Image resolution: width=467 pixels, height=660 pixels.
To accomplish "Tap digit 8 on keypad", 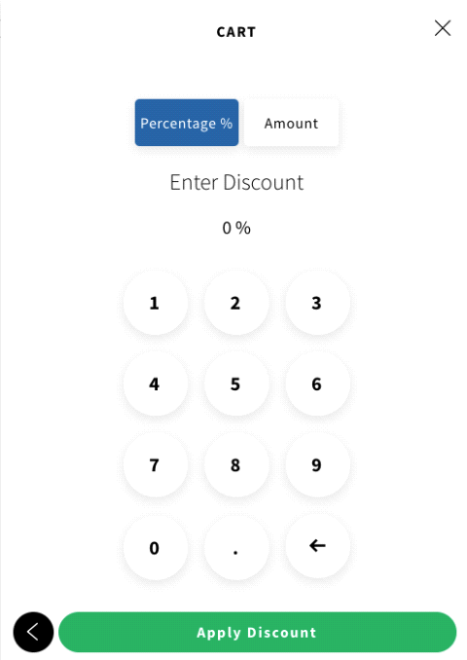I will (236, 464).
